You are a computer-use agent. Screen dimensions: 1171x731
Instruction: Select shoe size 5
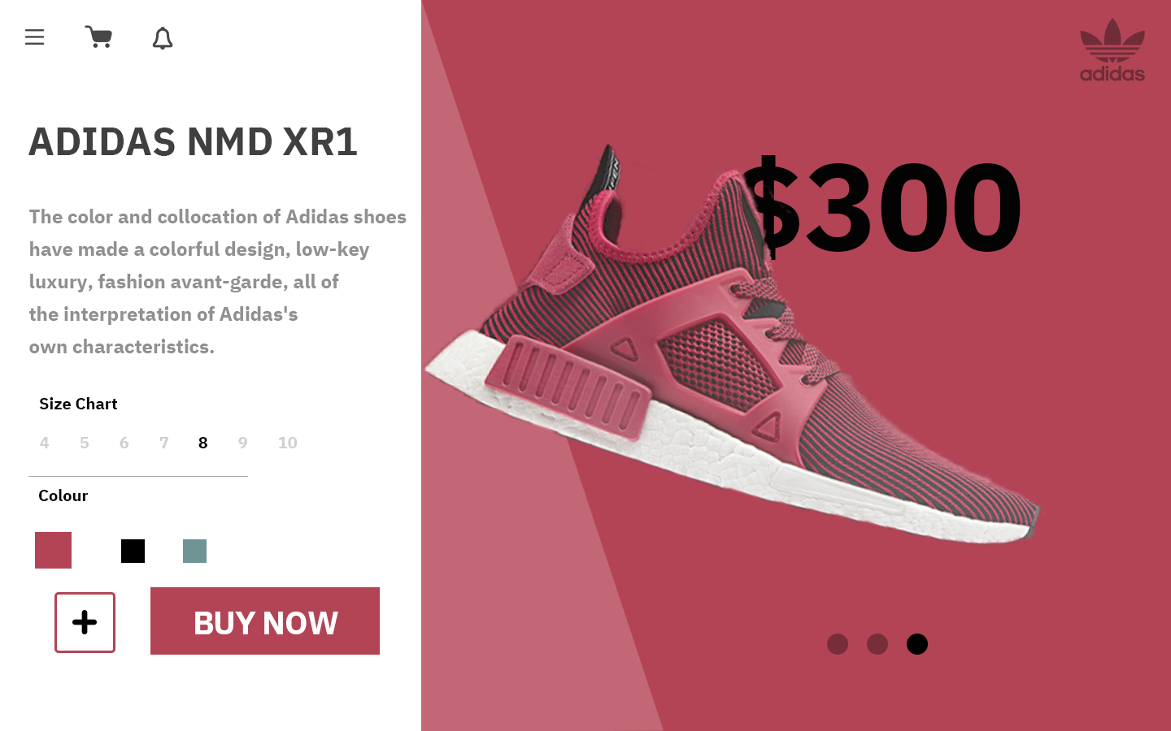[x=84, y=443]
